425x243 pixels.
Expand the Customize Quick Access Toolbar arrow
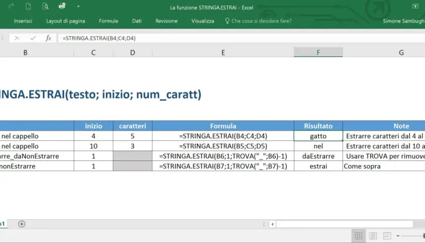pos(78,6)
